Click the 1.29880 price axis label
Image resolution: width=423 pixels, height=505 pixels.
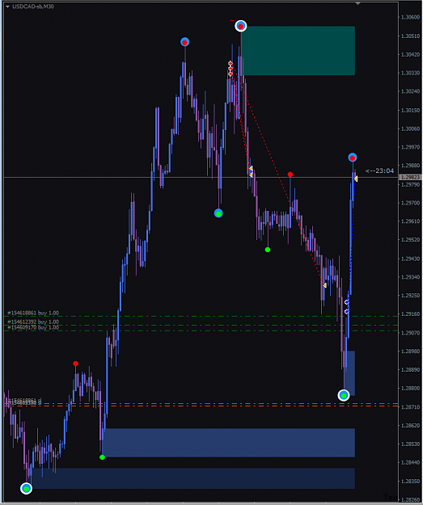410,166
